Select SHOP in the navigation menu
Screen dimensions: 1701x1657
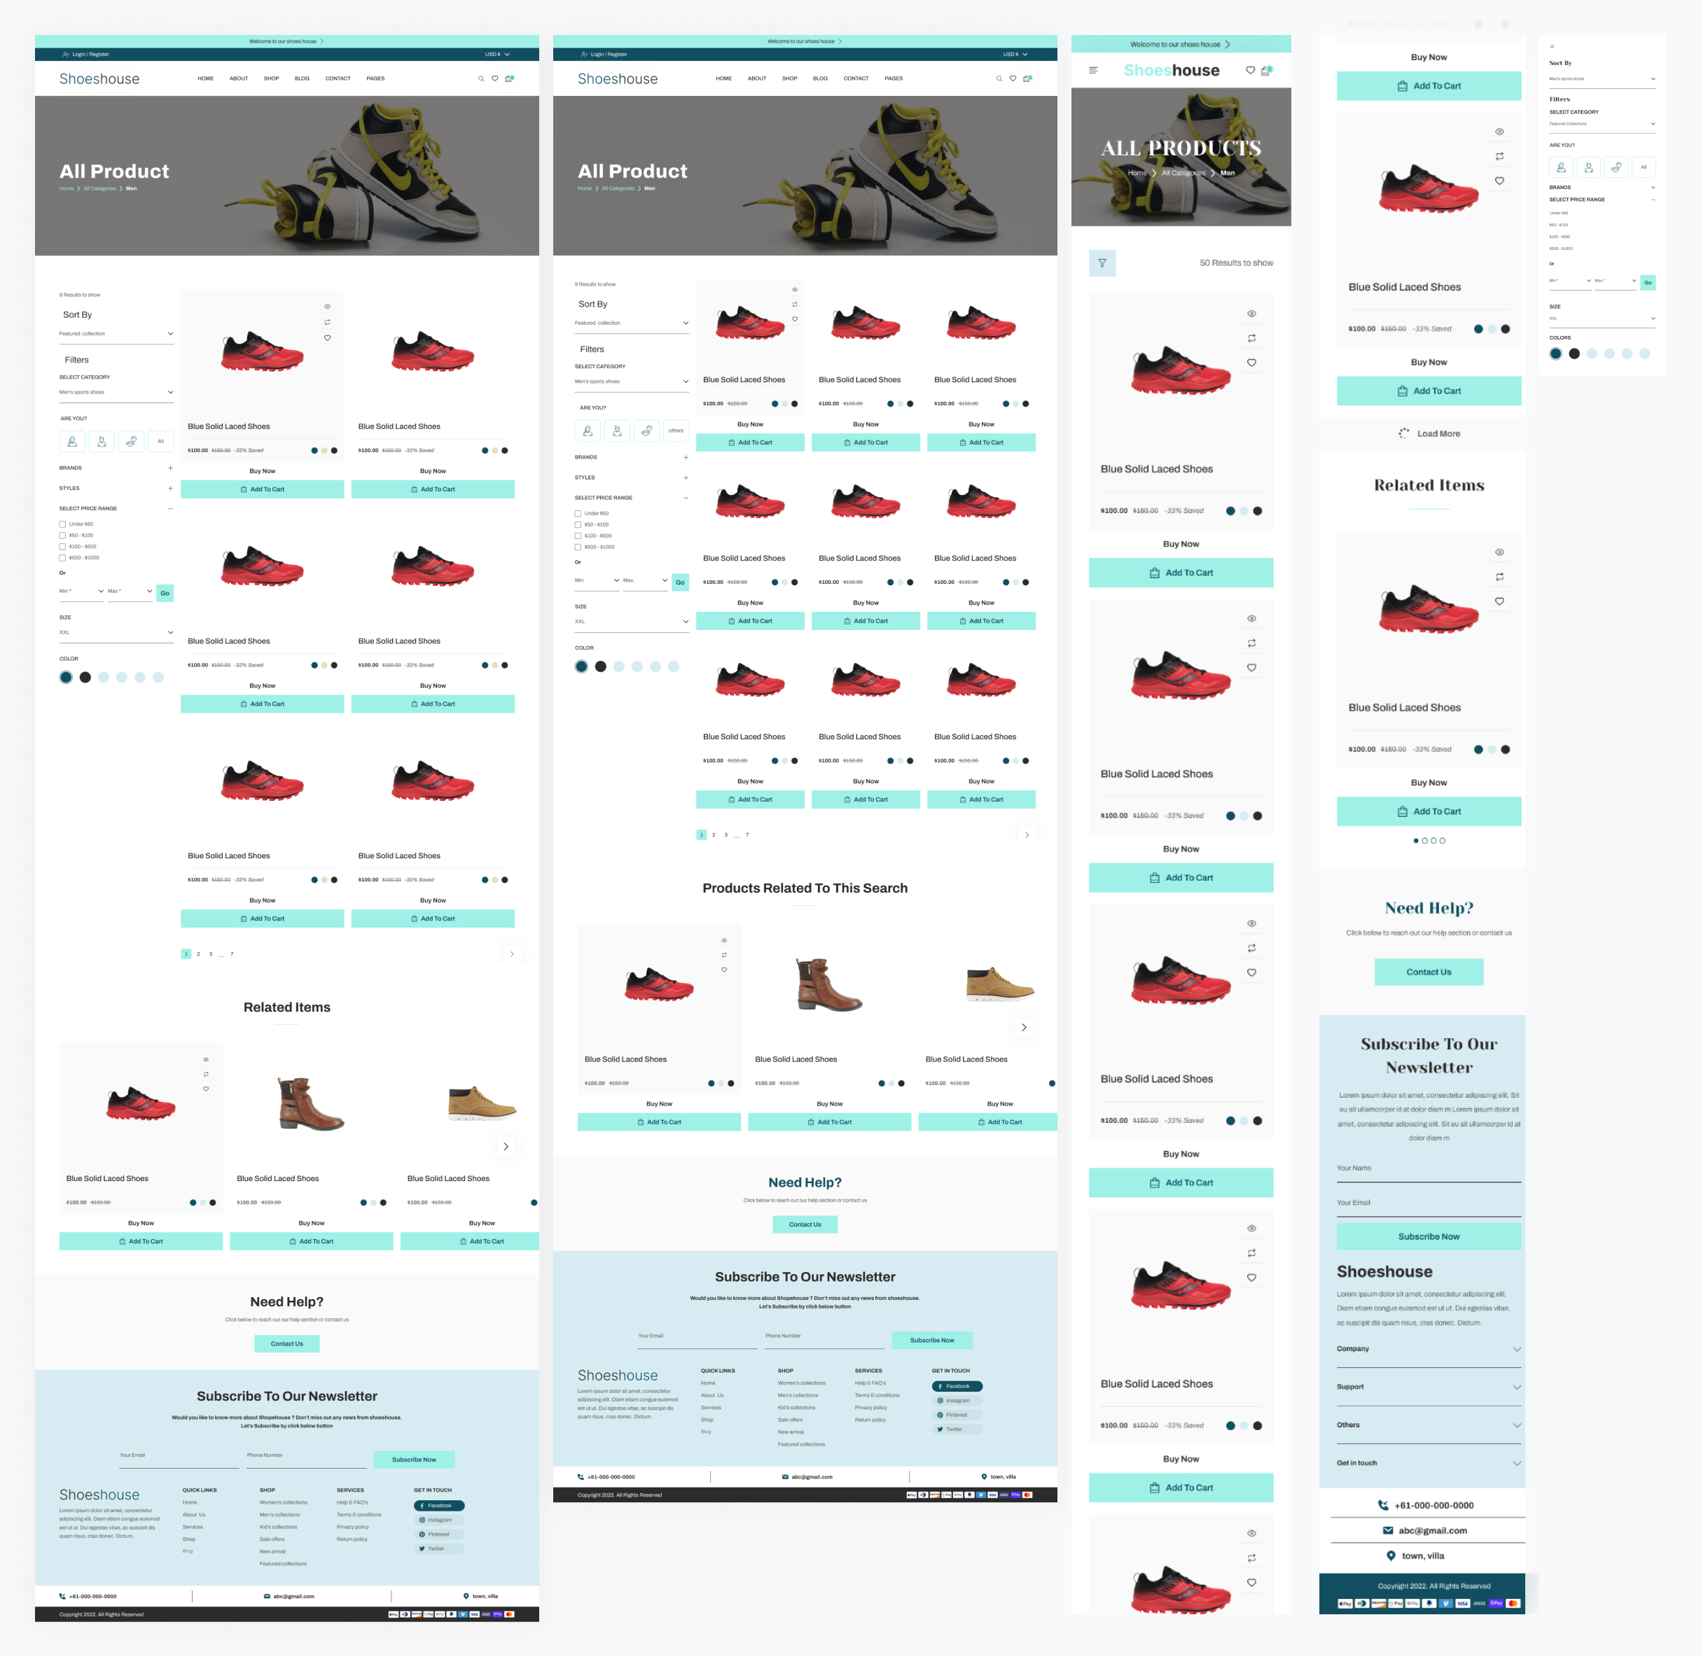coord(271,78)
